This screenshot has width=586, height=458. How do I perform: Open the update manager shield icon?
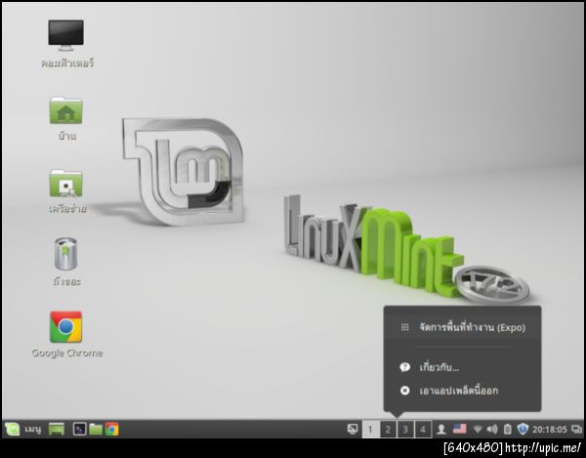[x=523, y=430]
